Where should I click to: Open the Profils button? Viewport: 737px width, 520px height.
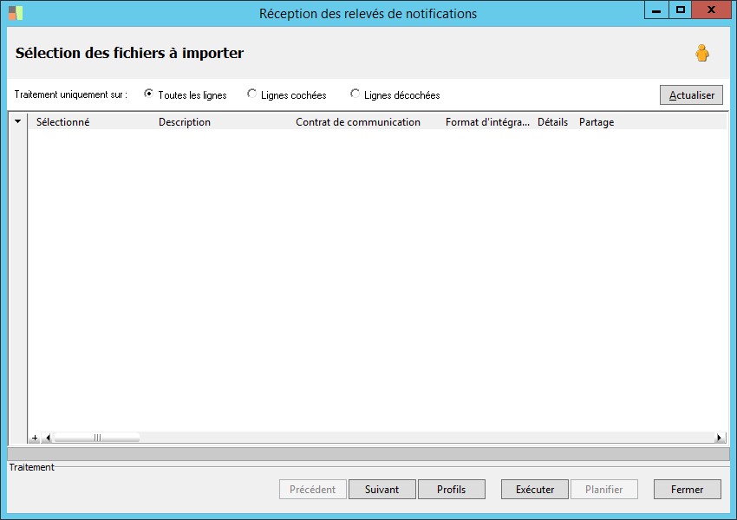[x=451, y=490]
